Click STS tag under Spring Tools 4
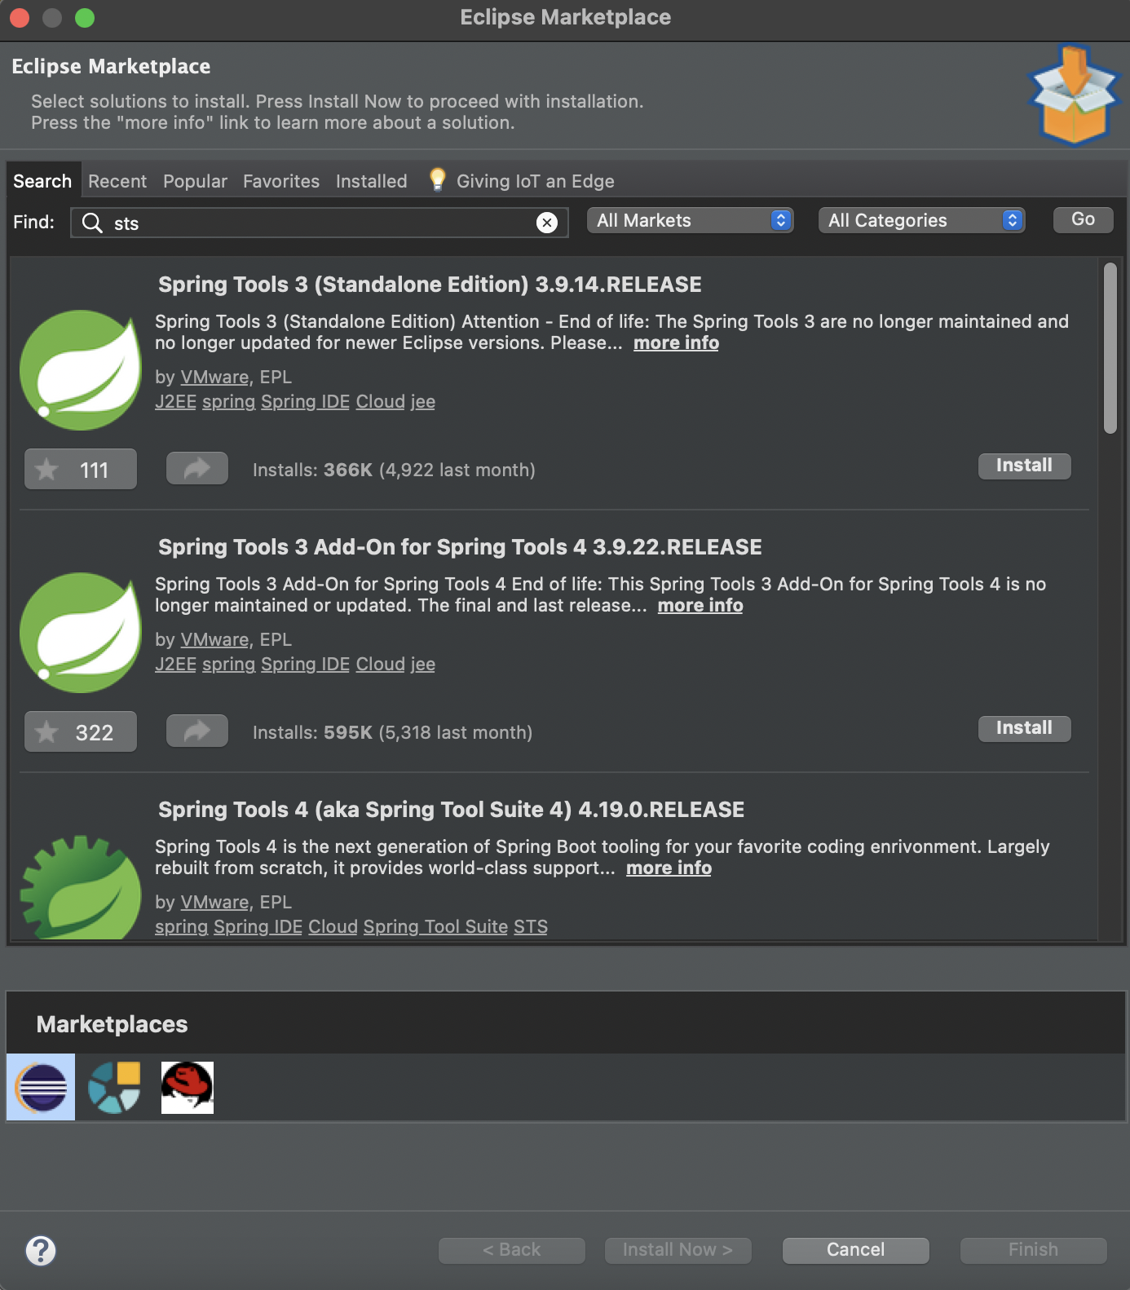The image size is (1130, 1290). click(x=531, y=927)
